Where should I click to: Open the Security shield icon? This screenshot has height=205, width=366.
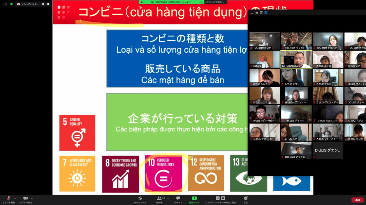[x=140, y=198]
